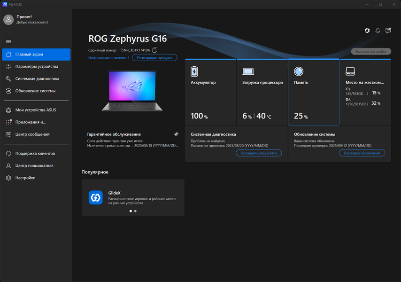Open Параметры устройства section
The height and width of the screenshot is (282, 401).
(36, 67)
